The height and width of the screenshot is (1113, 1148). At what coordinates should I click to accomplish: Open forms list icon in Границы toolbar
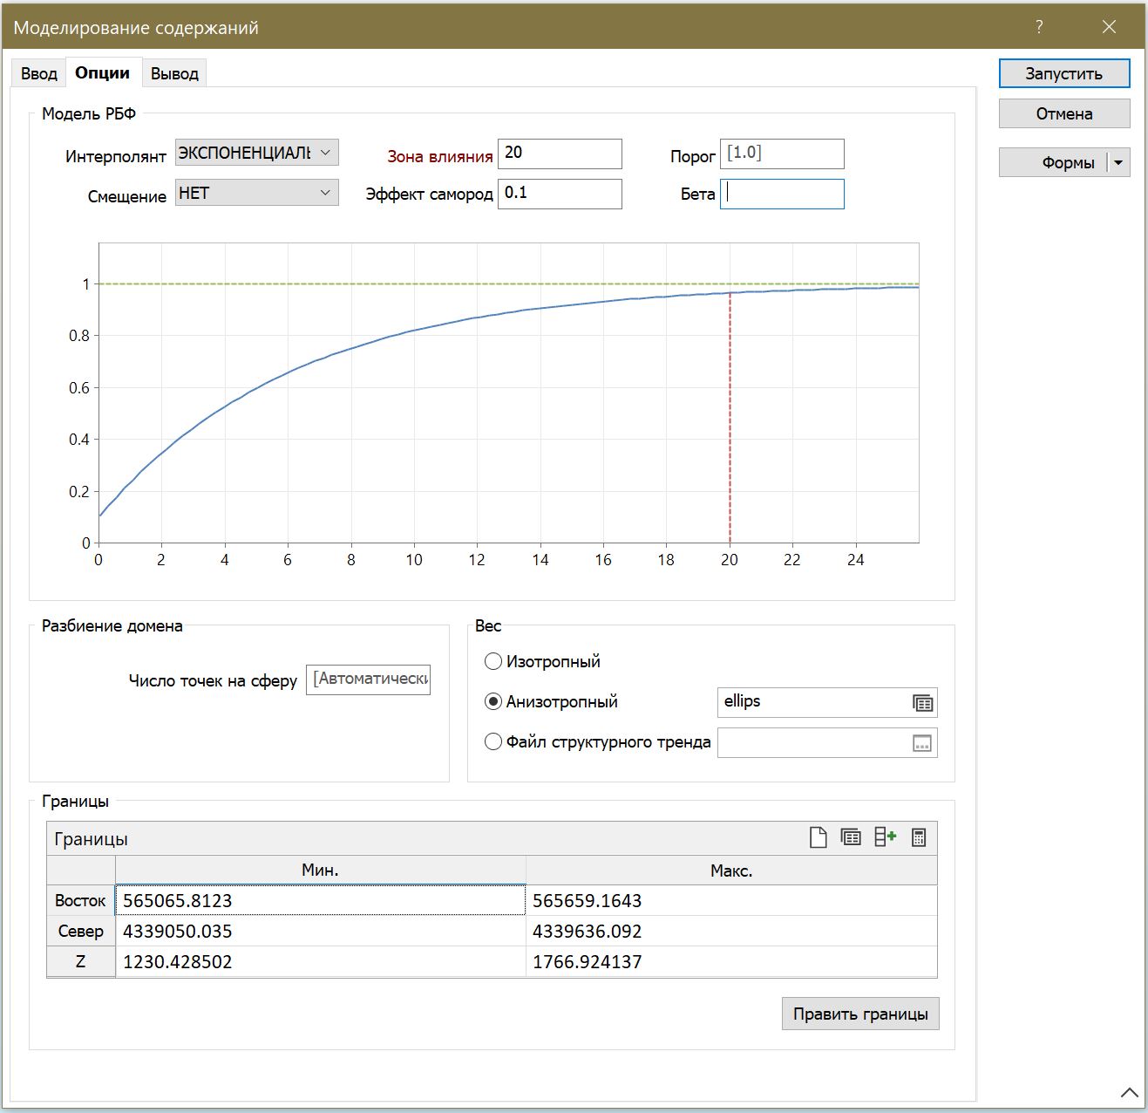tap(851, 838)
